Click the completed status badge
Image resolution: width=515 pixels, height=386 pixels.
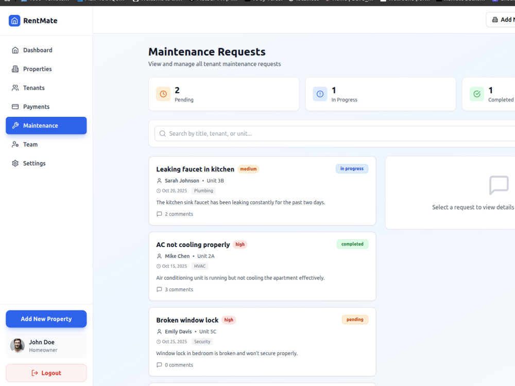click(x=352, y=244)
